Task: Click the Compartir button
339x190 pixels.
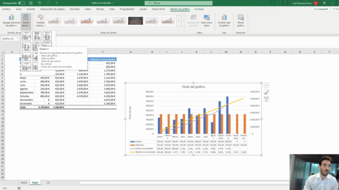Action: tap(321, 9)
